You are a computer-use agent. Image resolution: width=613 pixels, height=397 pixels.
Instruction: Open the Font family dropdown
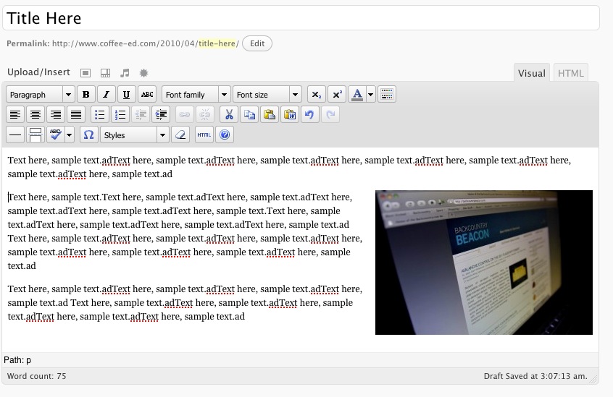[196, 95]
